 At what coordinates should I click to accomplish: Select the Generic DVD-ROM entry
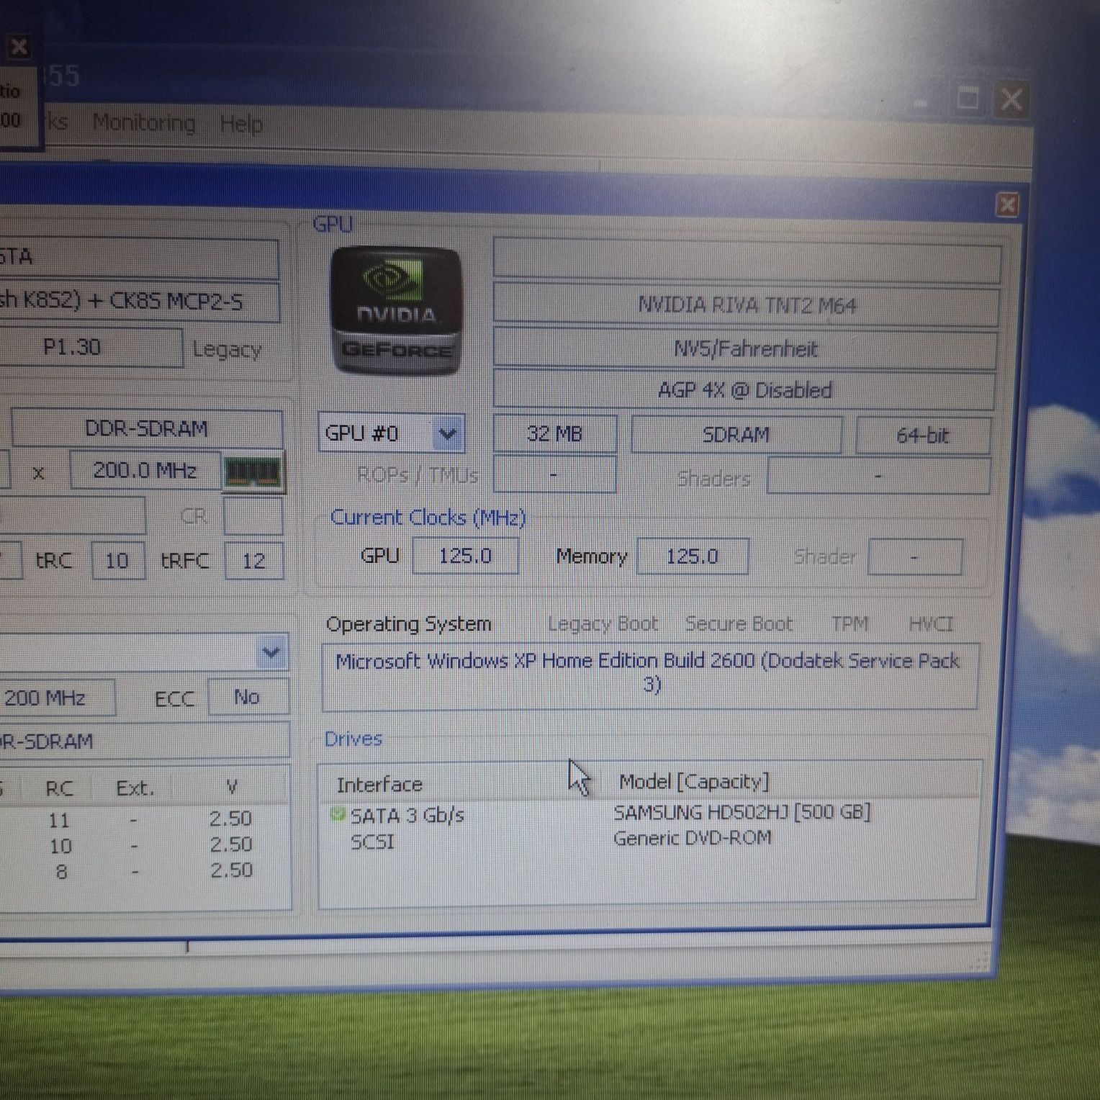click(x=693, y=838)
